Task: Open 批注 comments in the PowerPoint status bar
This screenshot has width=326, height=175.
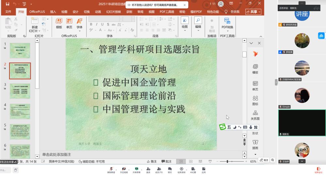Action: point(166,162)
